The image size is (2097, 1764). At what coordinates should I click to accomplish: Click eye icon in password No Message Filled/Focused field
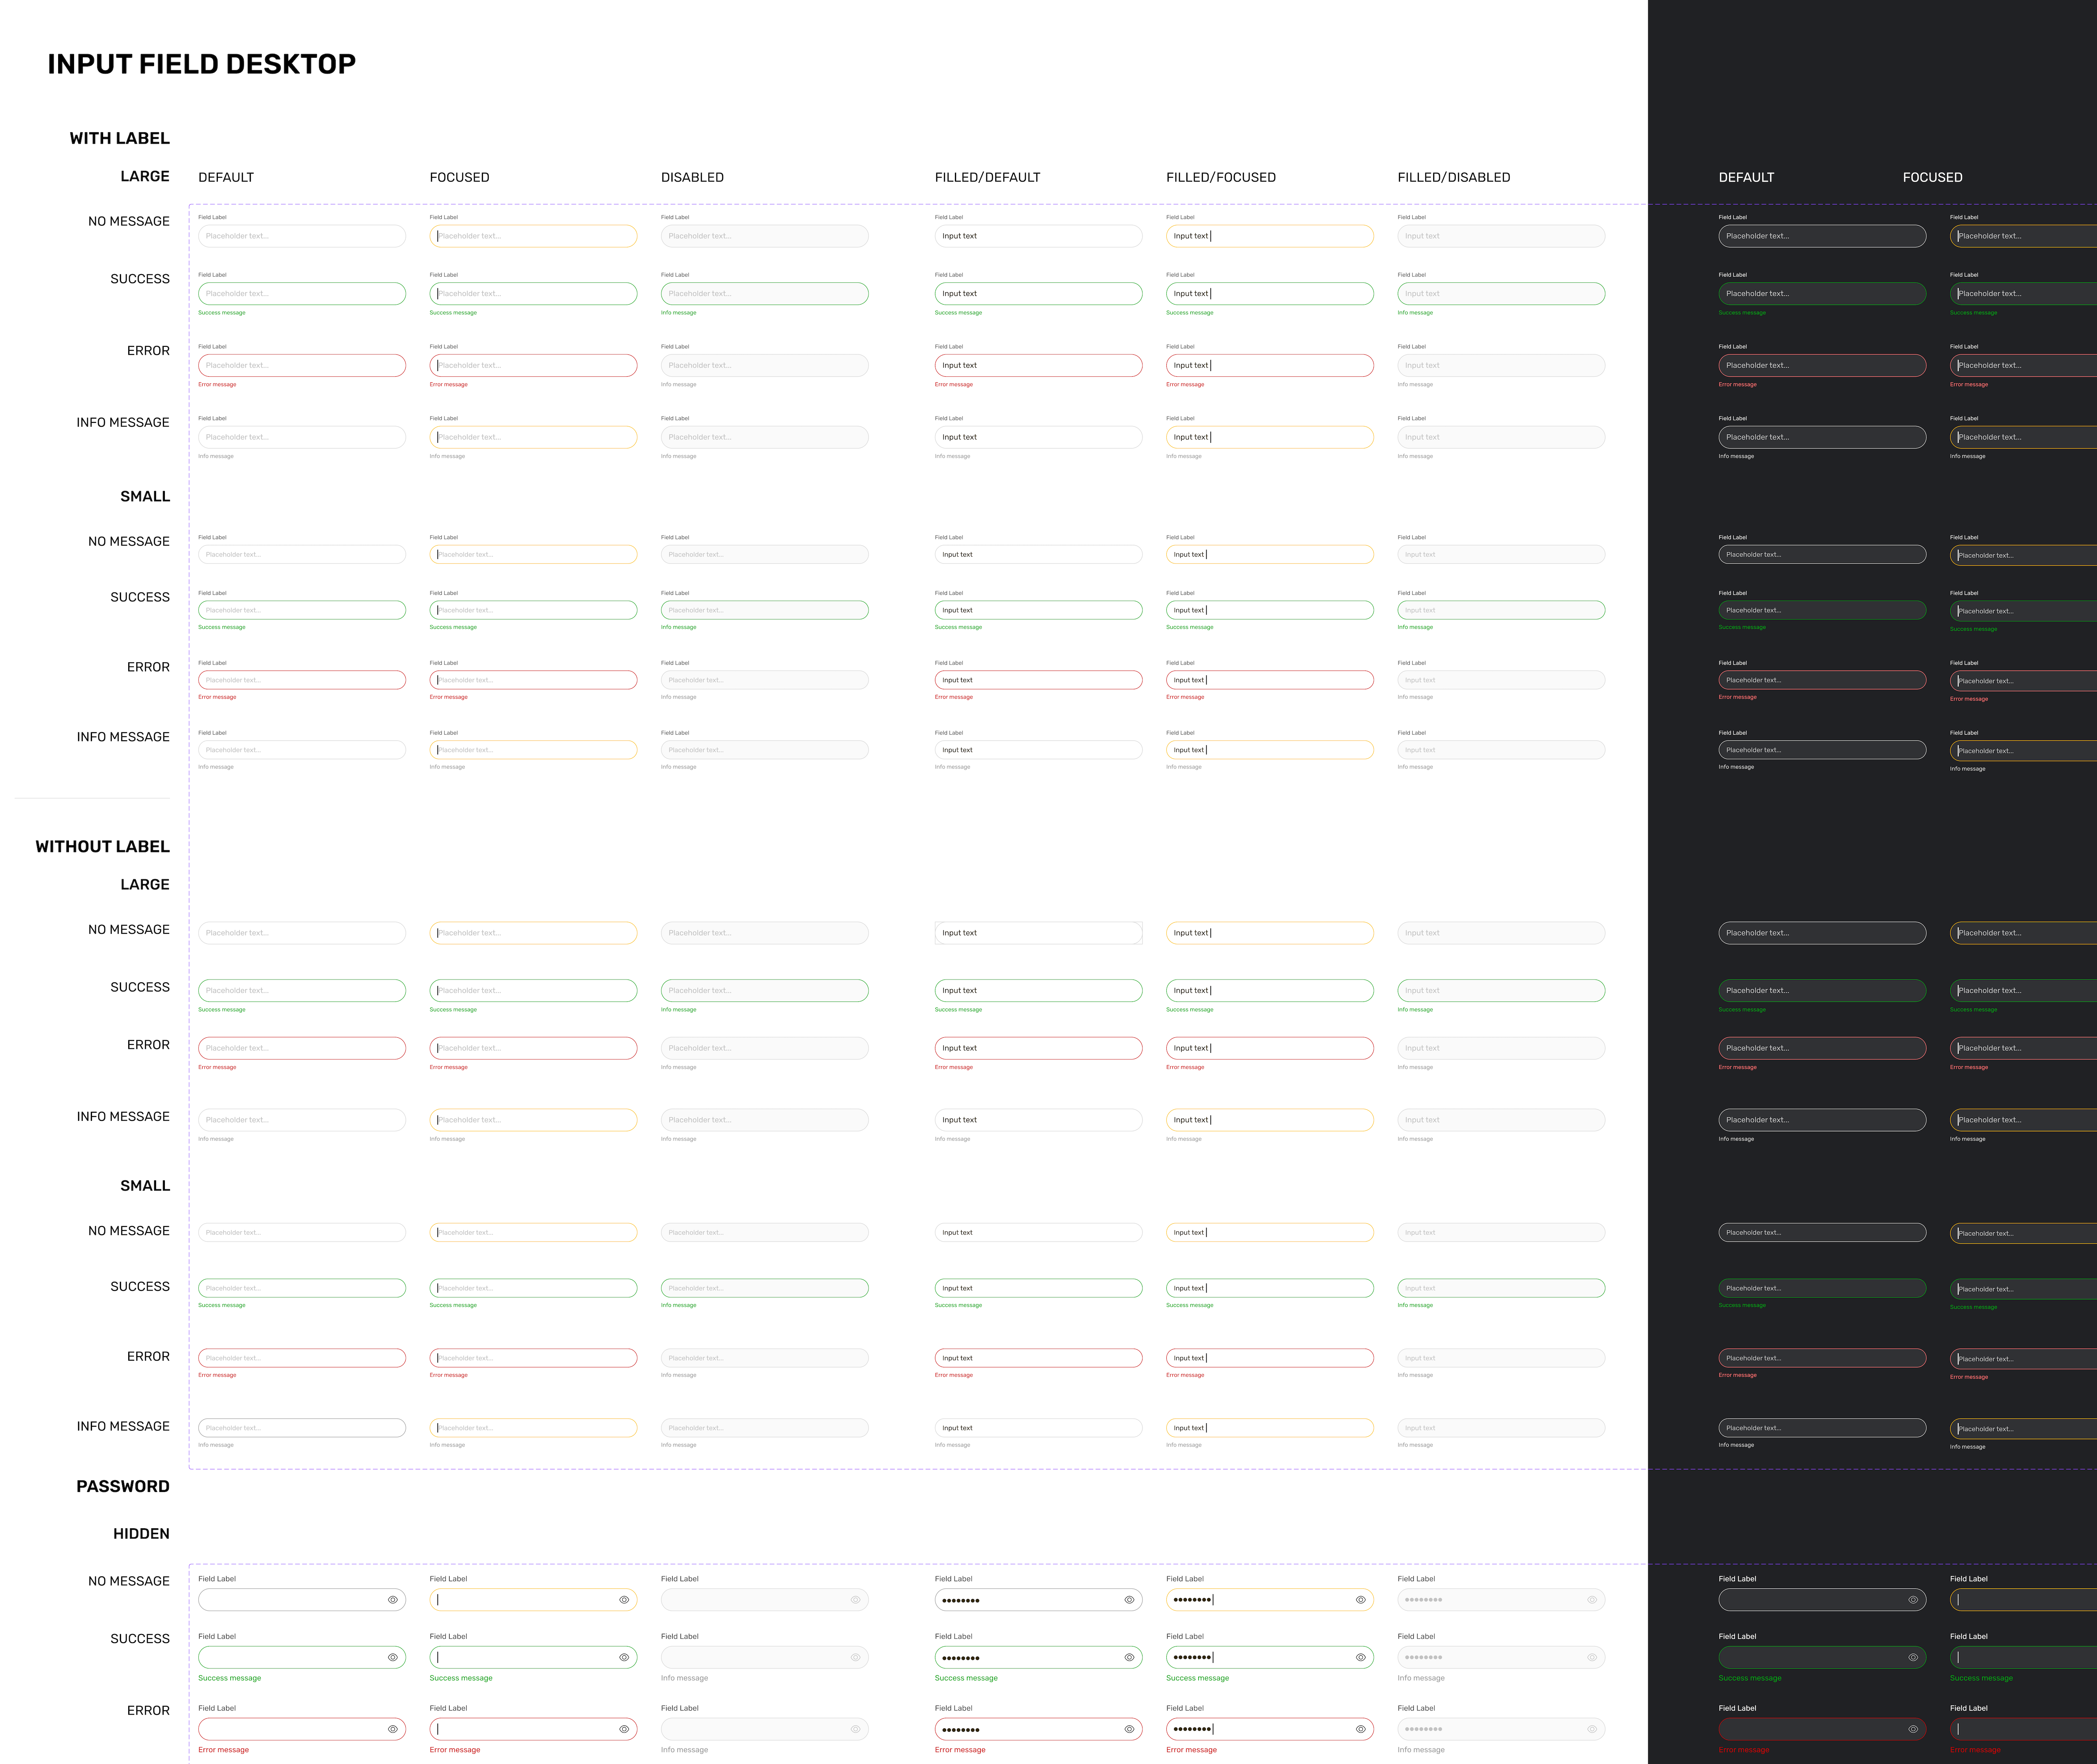point(1361,1600)
